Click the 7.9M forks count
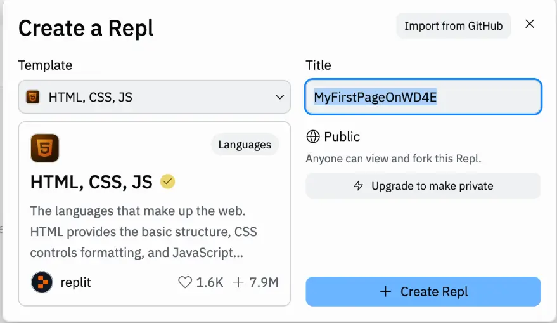The width and height of the screenshot is (557, 323). pyautogui.click(x=264, y=282)
